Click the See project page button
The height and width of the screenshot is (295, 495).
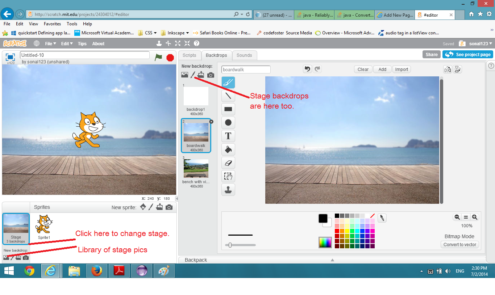(x=468, y=55)
